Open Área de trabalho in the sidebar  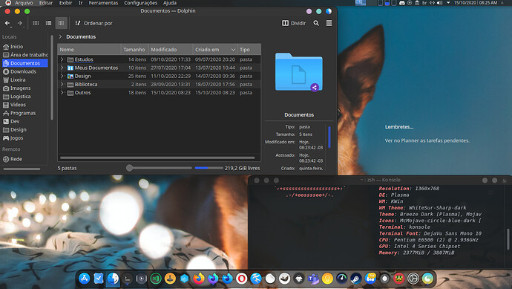coord(24,54)
